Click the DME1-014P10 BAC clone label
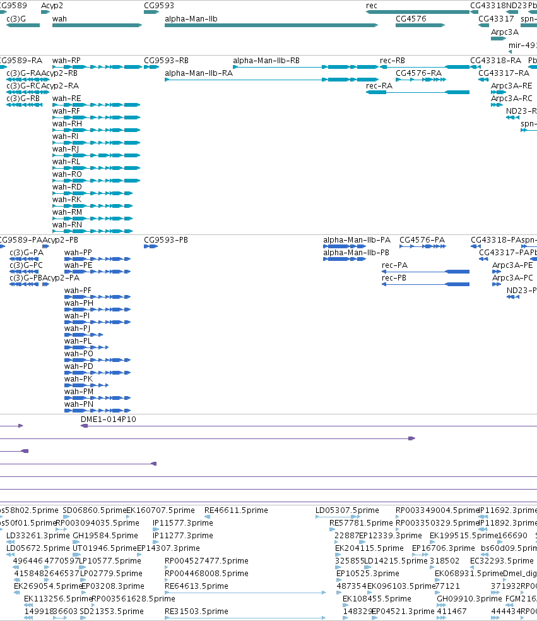This screenshot has width=537, height=621. click(x=109, y=419)
